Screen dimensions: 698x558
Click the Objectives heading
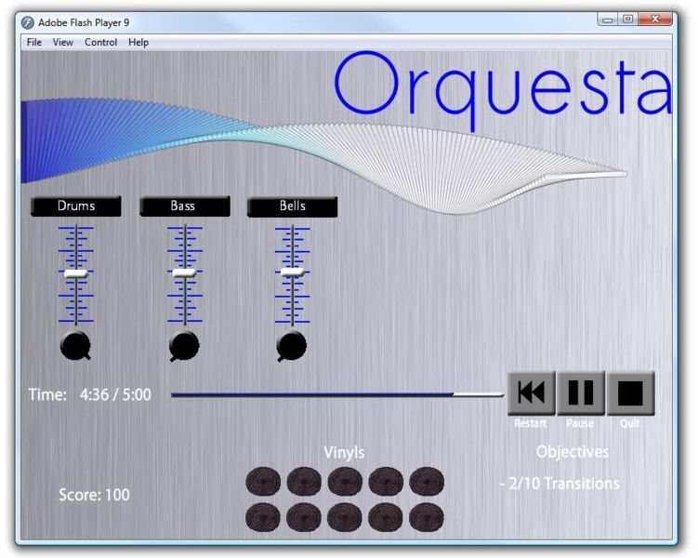pyautogui.click(x=573, y=452)
